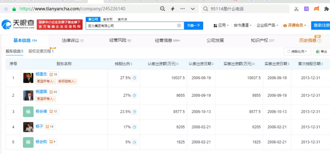The height and width of the screenshot is (154, 330).
Task: Open 杨建国's profile photo
Action: pos(28,95)
